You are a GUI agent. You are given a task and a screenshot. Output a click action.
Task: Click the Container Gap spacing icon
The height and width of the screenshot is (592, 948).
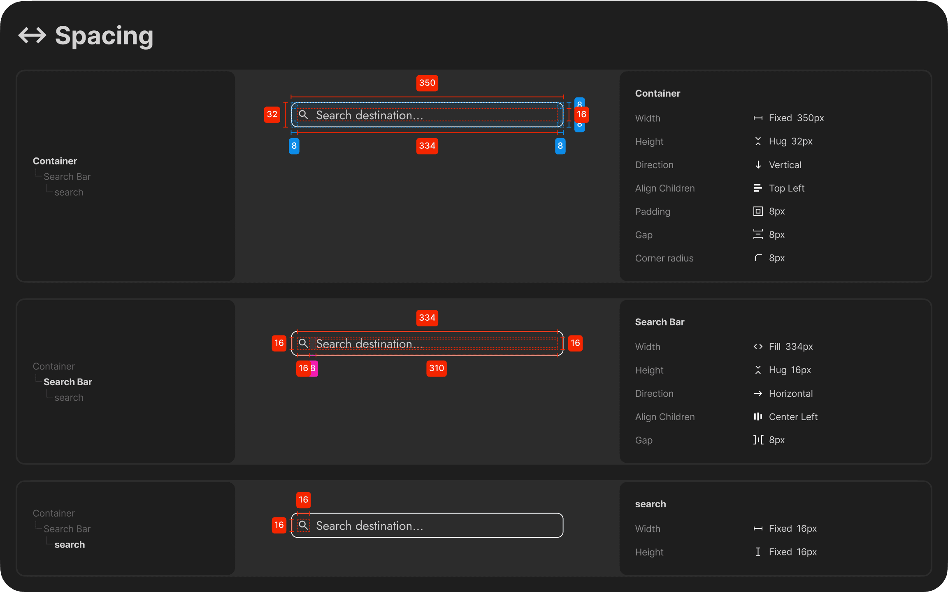(758, 234)
